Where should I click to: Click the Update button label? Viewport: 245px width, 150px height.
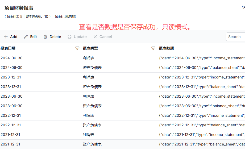click(x=80, y=37)
